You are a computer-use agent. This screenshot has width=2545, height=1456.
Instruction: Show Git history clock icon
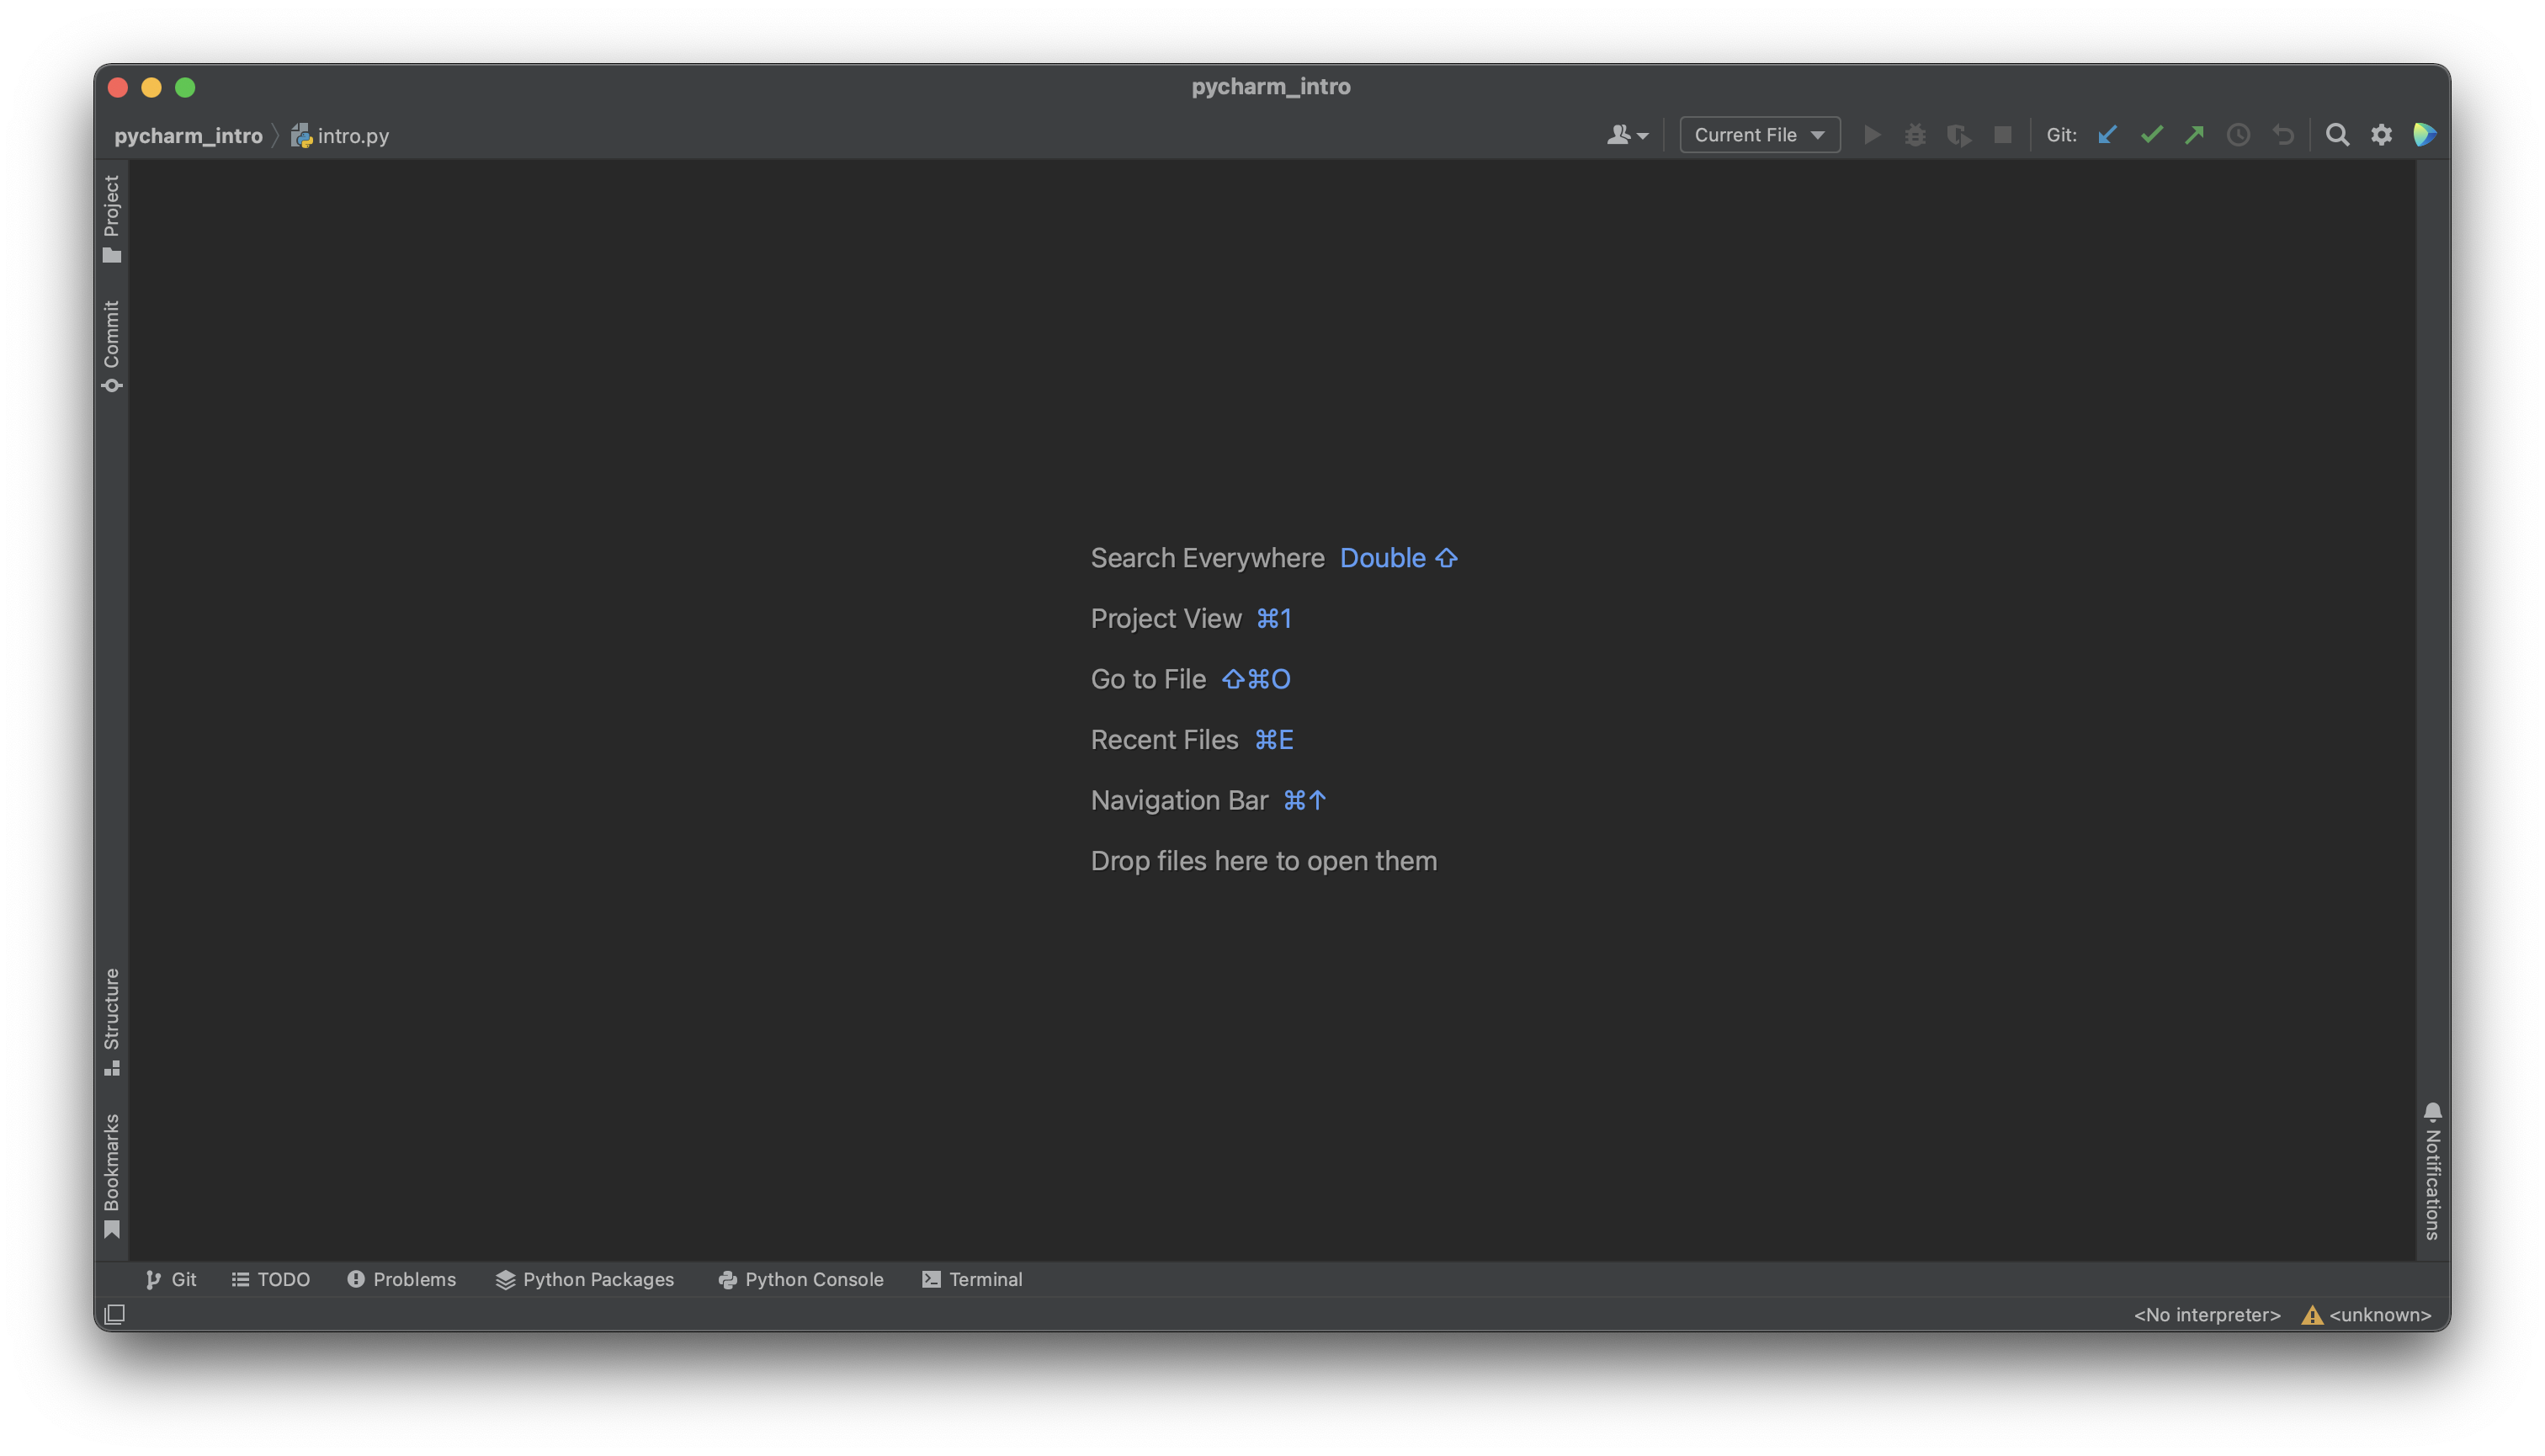click(2238, 134)
